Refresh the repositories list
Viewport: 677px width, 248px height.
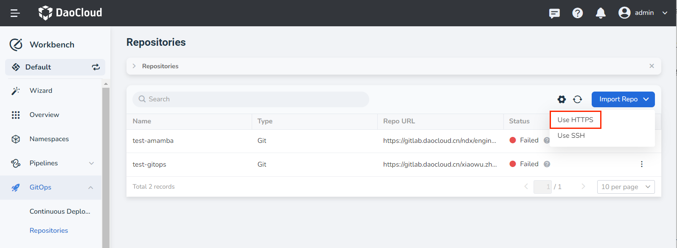click(577, 99)
